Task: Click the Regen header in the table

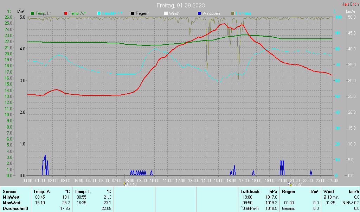Action: tap(289, 192)
